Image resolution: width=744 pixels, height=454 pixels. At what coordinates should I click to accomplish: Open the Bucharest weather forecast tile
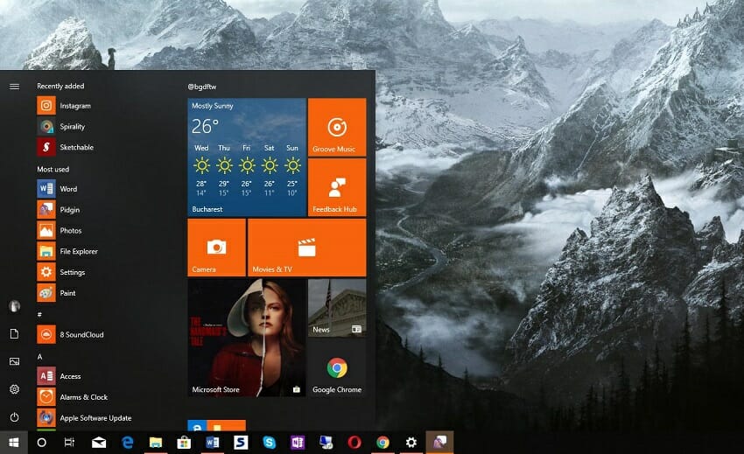(247, 157)
